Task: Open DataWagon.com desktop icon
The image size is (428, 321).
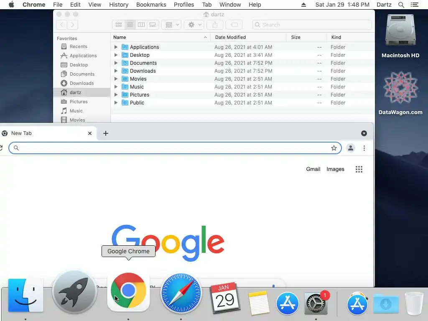Action: pyautogui.click(x=400, y=87)
